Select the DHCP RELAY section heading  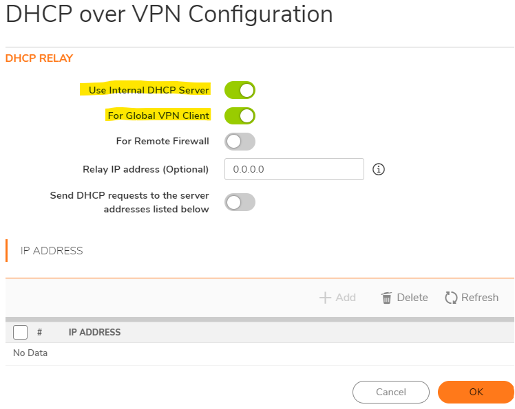point(39,58)
